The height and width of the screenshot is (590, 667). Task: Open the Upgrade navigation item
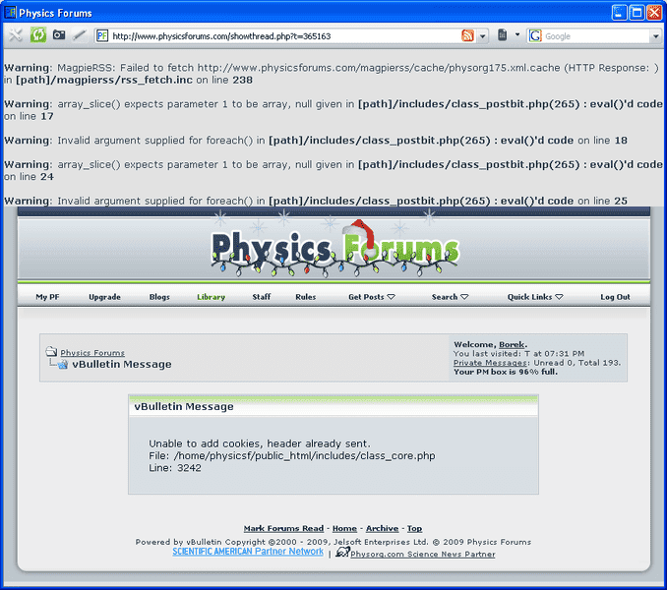tap(104, 297)
